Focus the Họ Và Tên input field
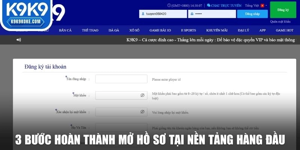This screenshot has height=150, width=300. tap(121, 127)
